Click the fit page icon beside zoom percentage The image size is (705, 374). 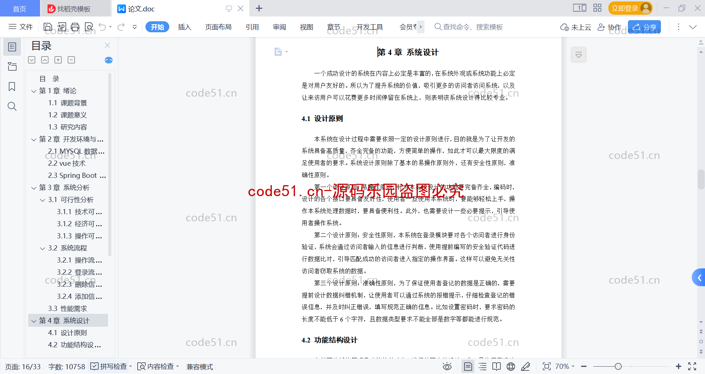[x=547, y=366]
